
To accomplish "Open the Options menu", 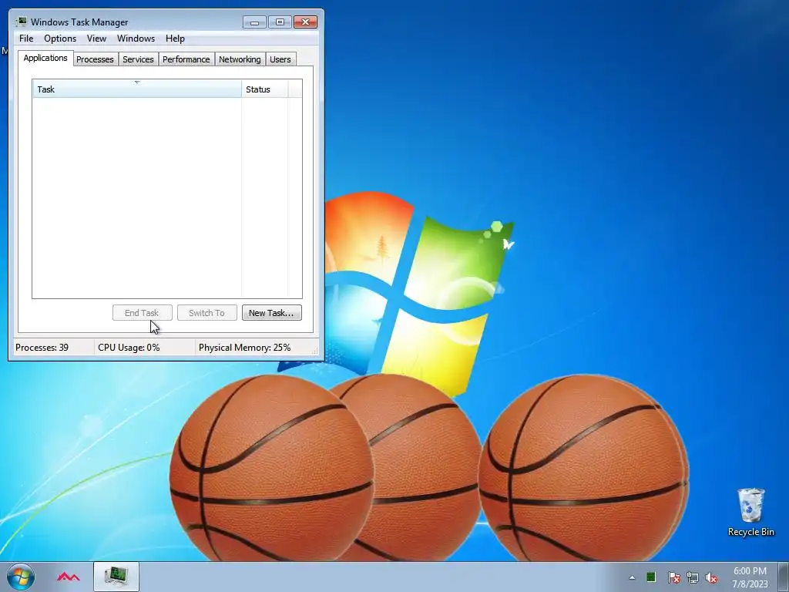I will 60,39.
